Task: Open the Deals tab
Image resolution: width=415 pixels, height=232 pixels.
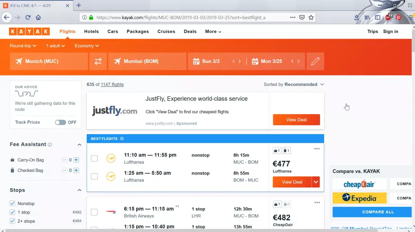Action: (x=190, y=31)
